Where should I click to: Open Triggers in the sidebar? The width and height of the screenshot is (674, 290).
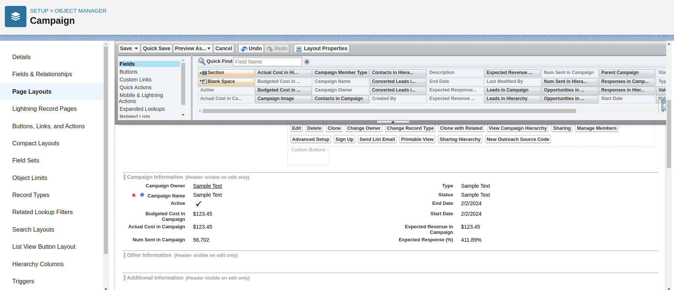(23, 281)
